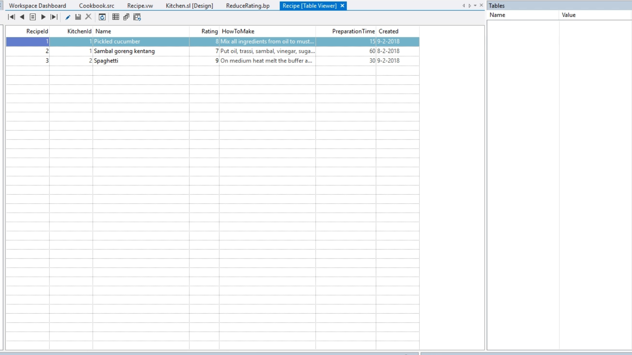Click the table reset layout icon
The height and width of the screenshot is (355, 632).
(137, 17)
